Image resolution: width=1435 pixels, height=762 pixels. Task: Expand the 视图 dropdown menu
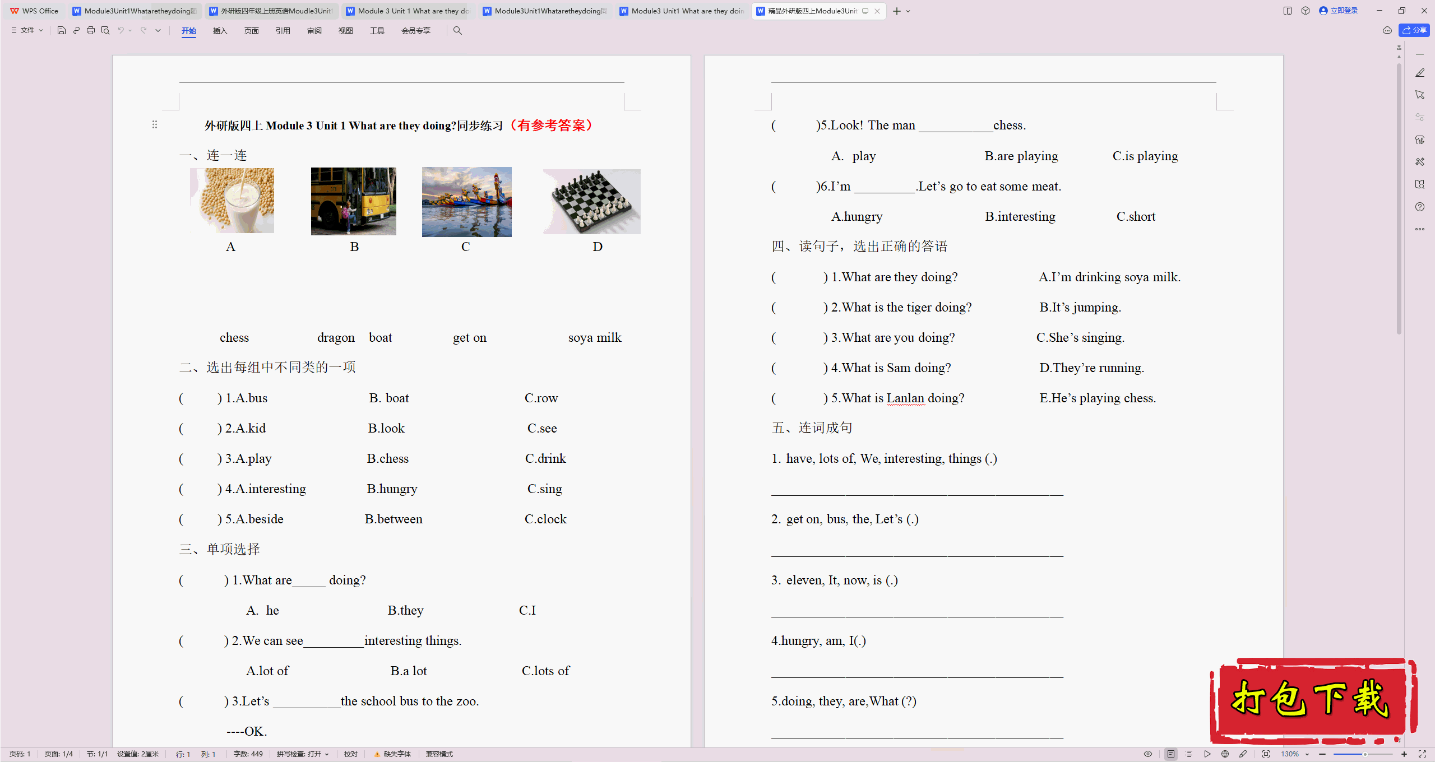(x=344, y=30)
